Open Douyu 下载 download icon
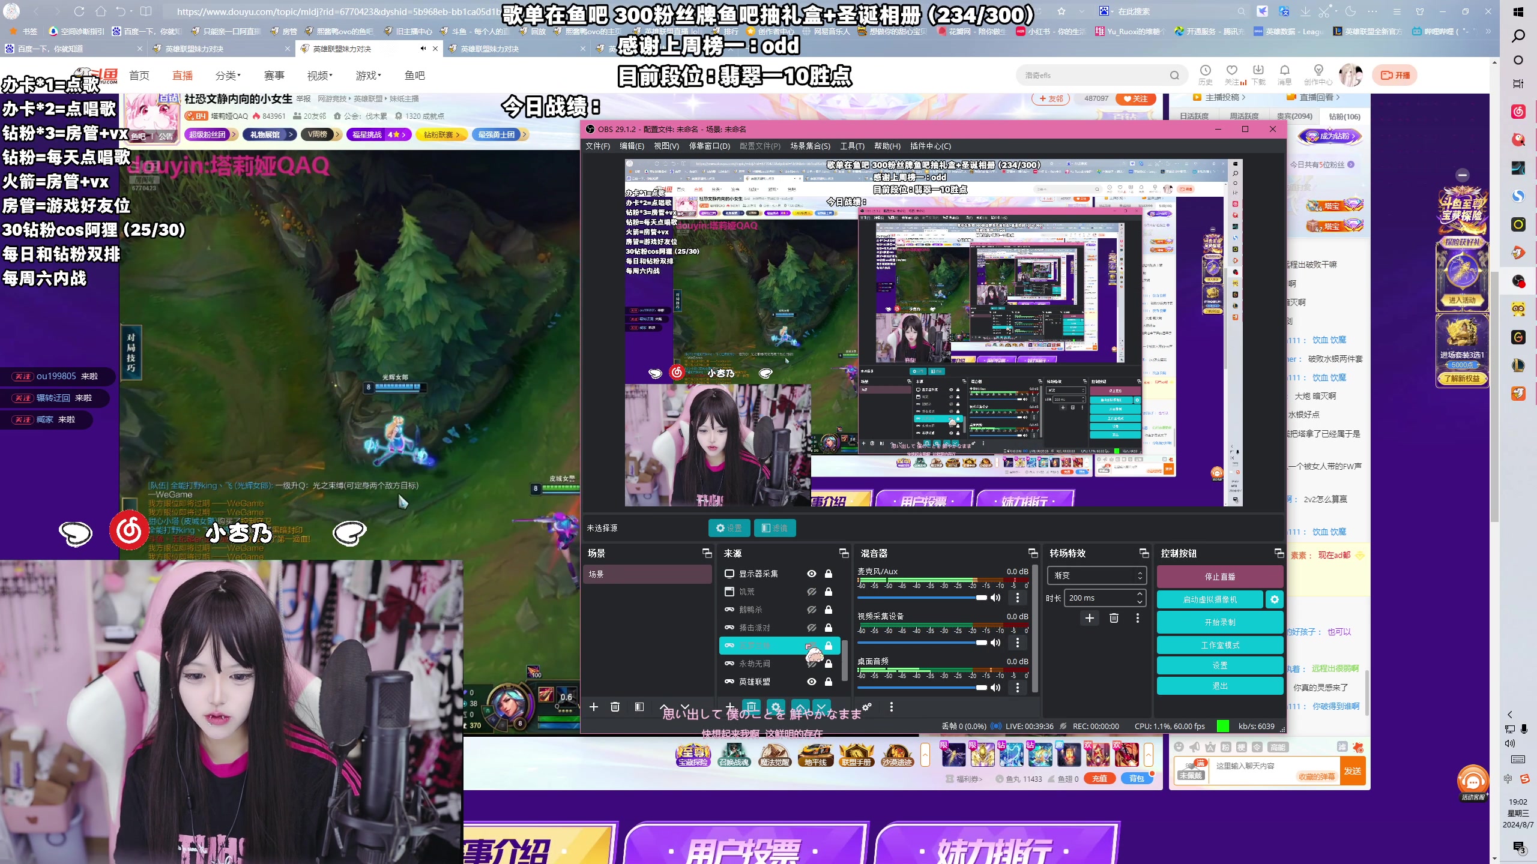 pos(1258,75)
